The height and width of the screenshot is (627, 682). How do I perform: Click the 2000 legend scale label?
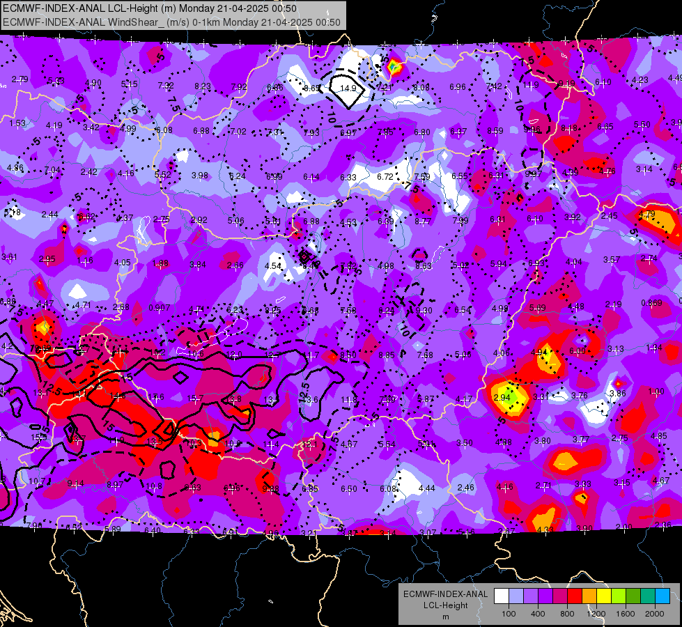coord(655,614)
